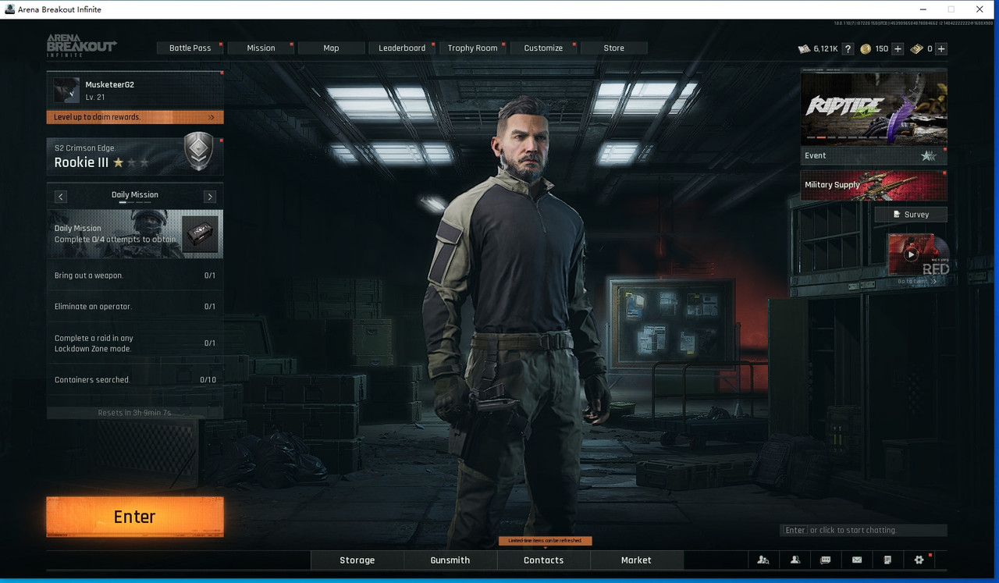Open the Market section
The image size is (999, 583).
636,560
